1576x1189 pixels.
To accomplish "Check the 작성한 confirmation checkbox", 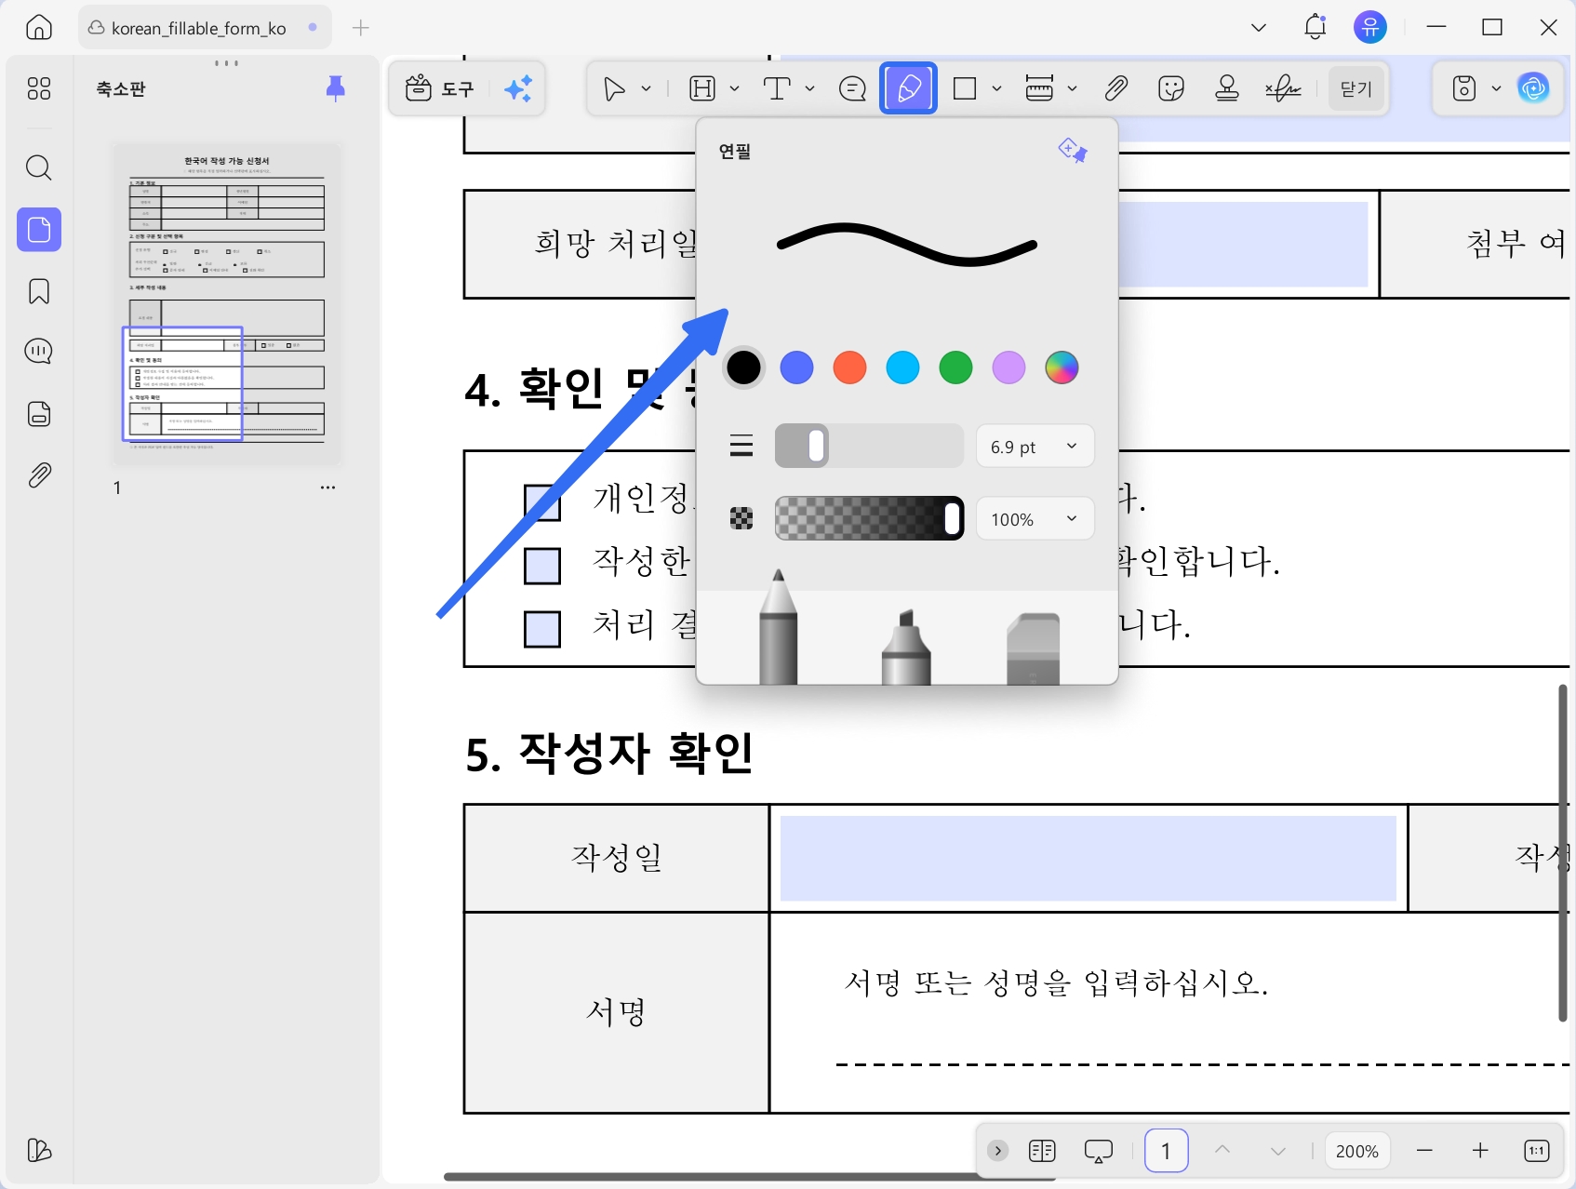I will (542, 566).
